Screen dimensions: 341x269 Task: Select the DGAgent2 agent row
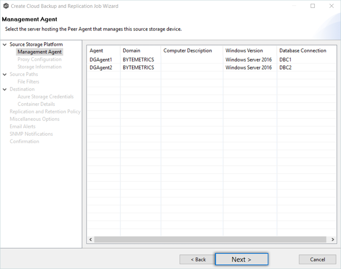coord(101,68)
